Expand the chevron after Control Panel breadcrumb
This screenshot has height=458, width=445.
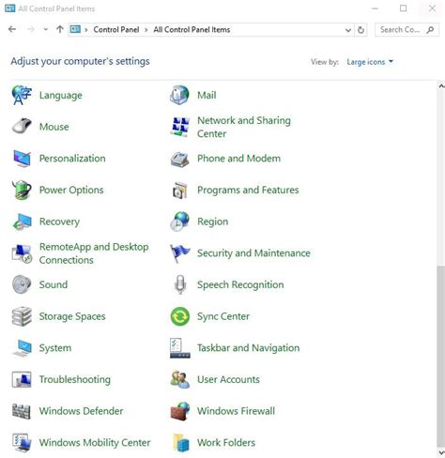click(146, 30)
